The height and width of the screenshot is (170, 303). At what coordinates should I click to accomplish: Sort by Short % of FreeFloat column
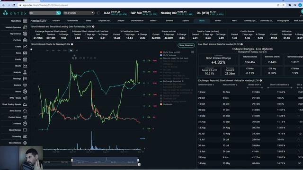(x=279, y=85)
